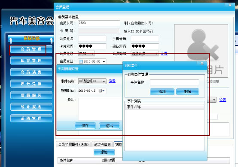Click the 会员姓名 input field
The width and height of the screenshot is (238, 167).
coord(92,39)
